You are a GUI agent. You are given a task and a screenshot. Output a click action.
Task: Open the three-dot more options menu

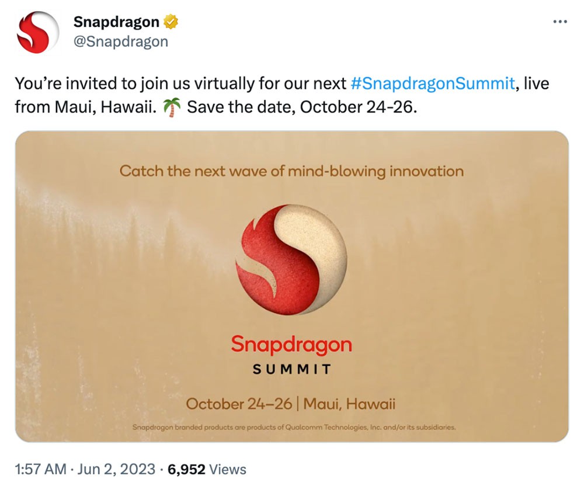(x=560, y=22)
